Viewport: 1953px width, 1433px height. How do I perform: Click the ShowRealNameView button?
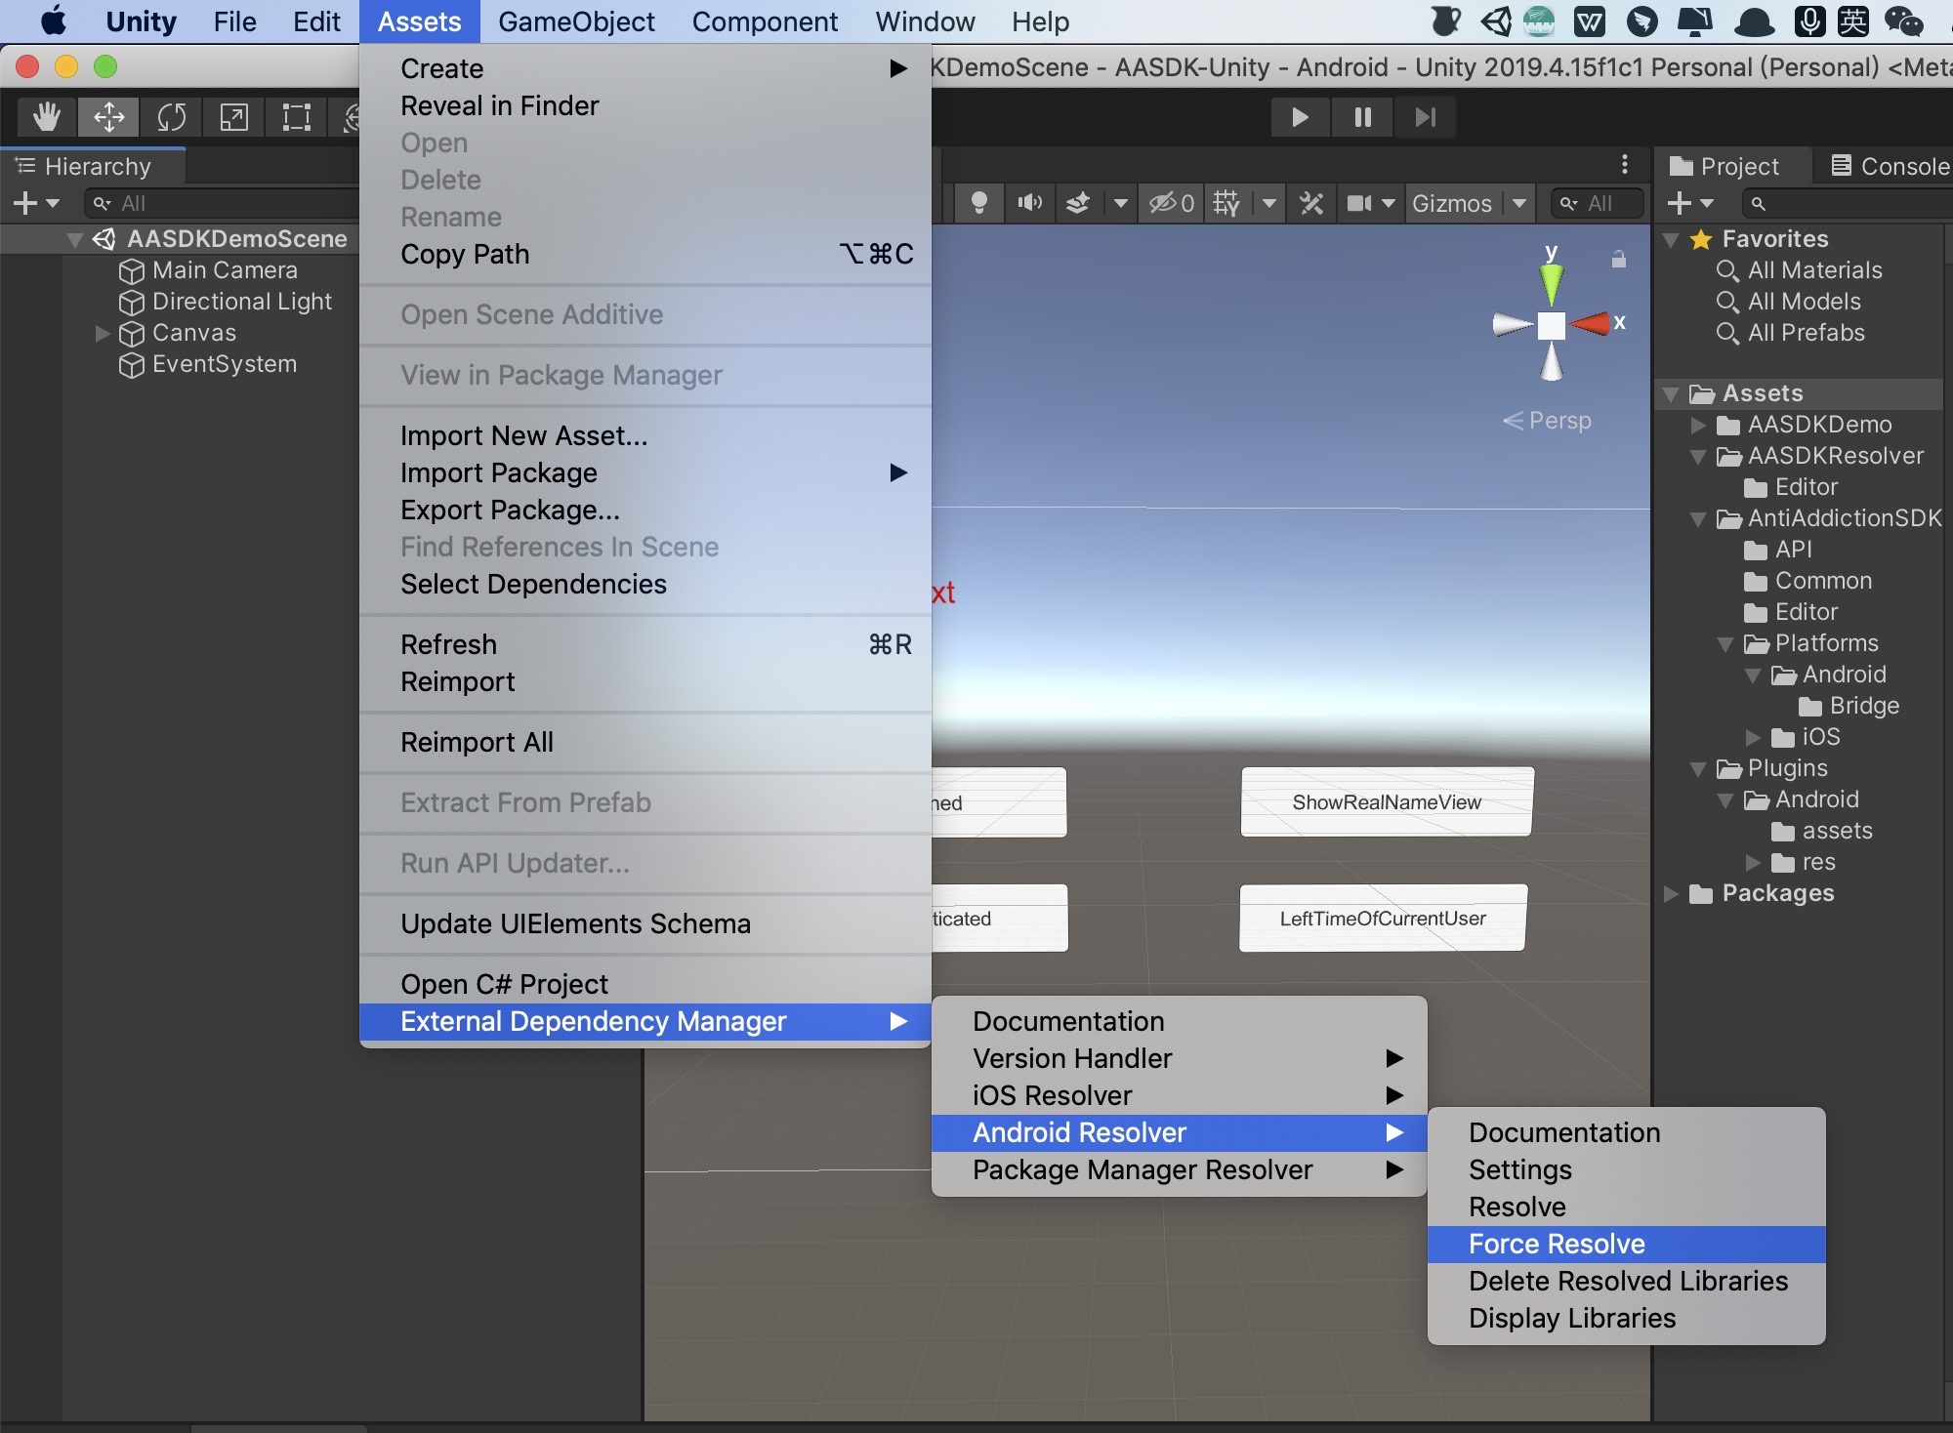[x=1387, y=802]
